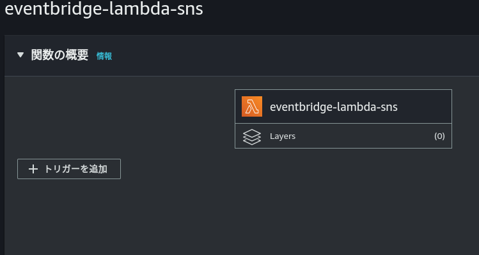Click the empty designer canvas below the function box

coord(343,201)
